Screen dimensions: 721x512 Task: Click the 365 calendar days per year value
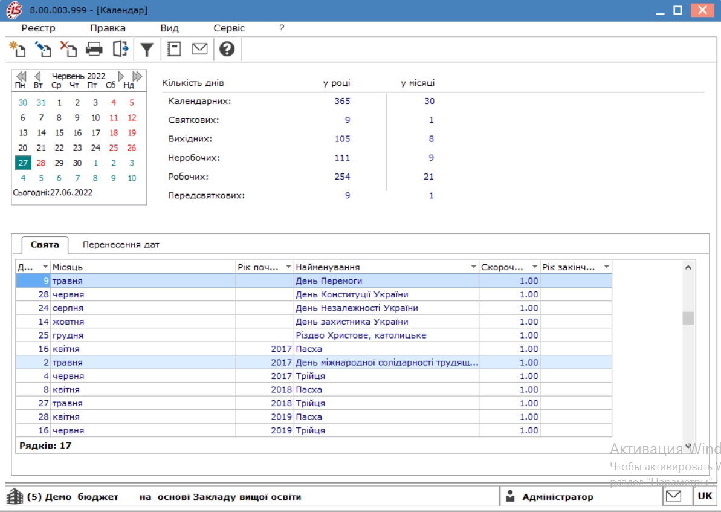click(342, 101)
